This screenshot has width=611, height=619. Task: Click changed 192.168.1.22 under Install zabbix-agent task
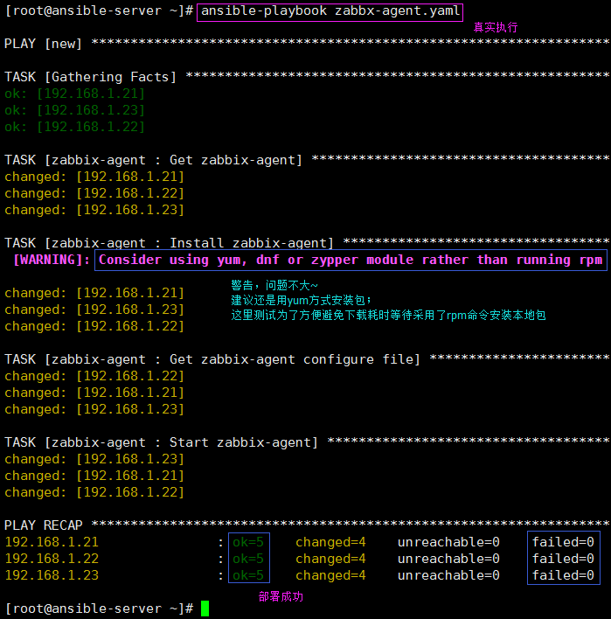(x=94, y=326)
